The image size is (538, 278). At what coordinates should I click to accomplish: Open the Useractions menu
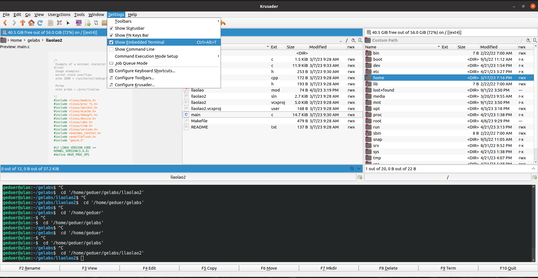59,15
